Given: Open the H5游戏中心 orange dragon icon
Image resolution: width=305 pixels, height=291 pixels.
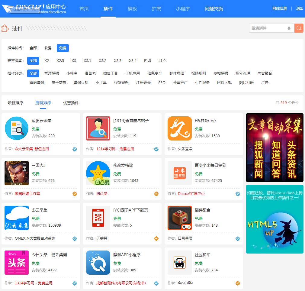Looking at the screenshot, I should coord(180,128).
